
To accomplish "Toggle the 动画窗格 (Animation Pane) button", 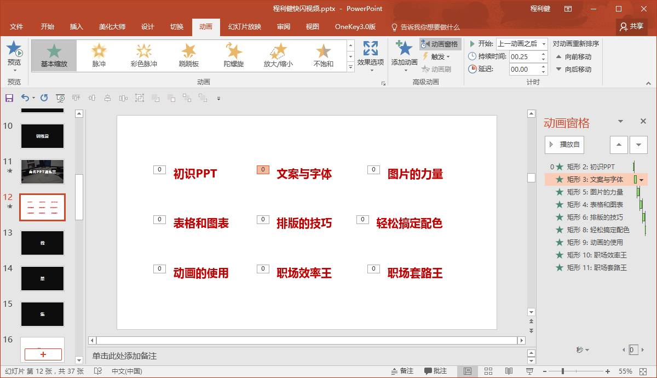I will [440, 44].
